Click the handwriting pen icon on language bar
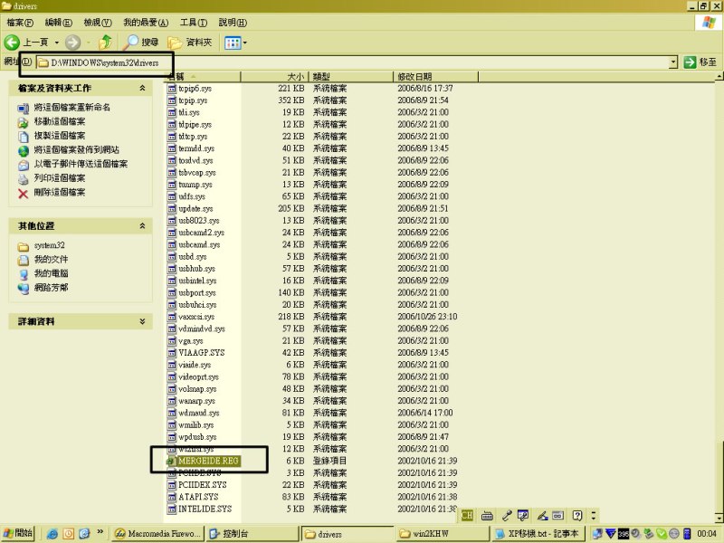The width and height of the screenshot is (724, 543). (542, 516)
